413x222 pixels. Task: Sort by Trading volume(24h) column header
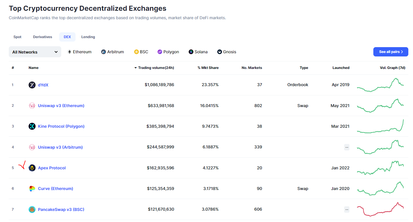pyautogui.click(x=156, y=68)
